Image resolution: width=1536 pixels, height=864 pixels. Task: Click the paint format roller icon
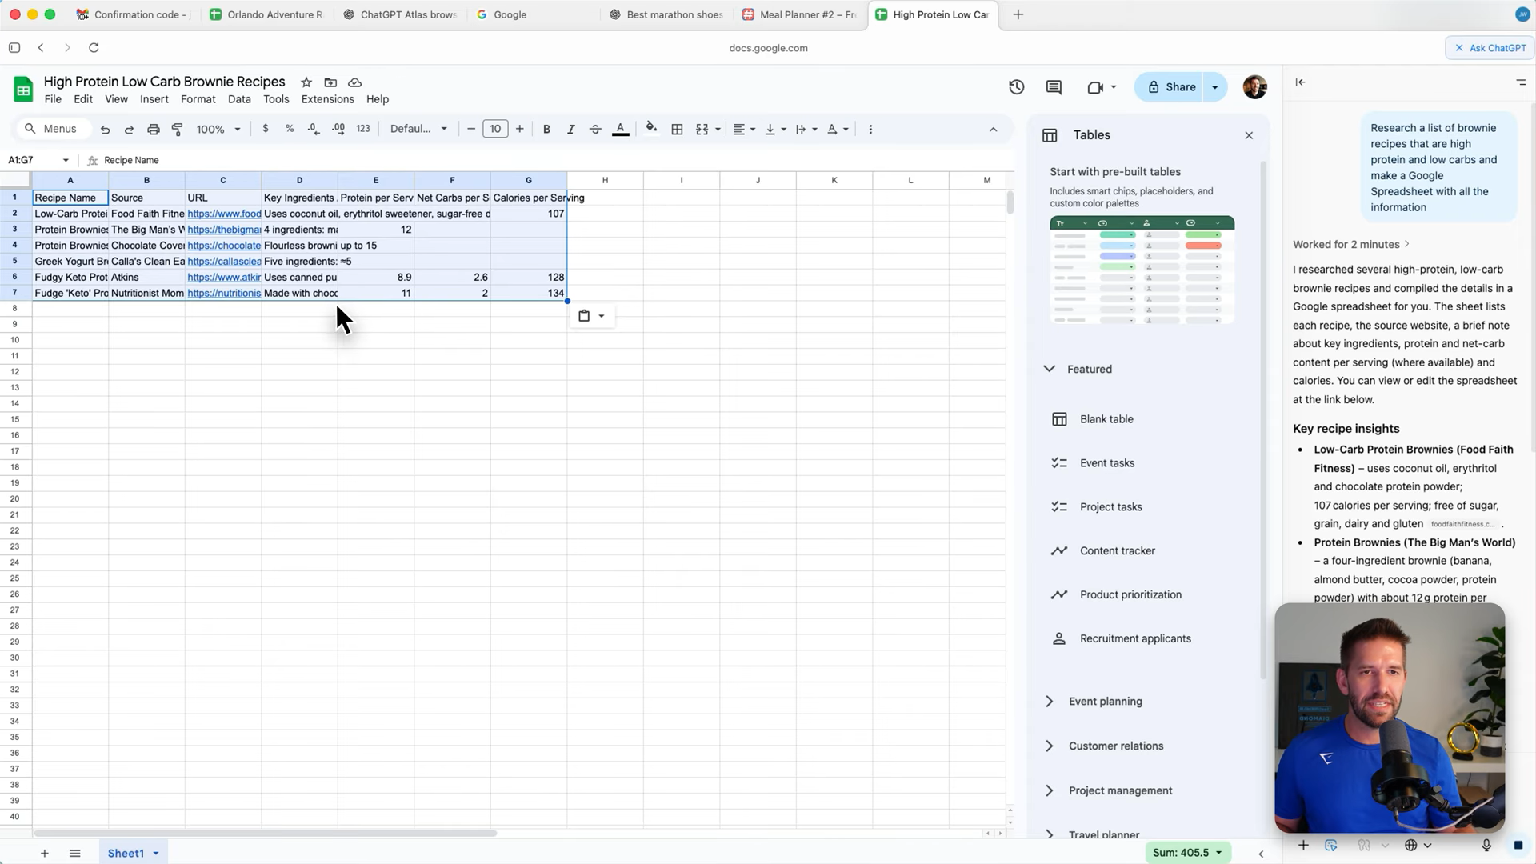(x=178, y=129)
